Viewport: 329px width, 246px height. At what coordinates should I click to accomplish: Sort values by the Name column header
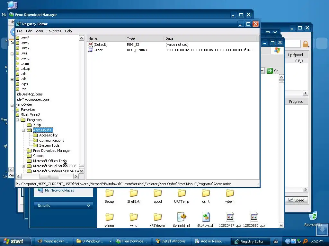point(106,38)
